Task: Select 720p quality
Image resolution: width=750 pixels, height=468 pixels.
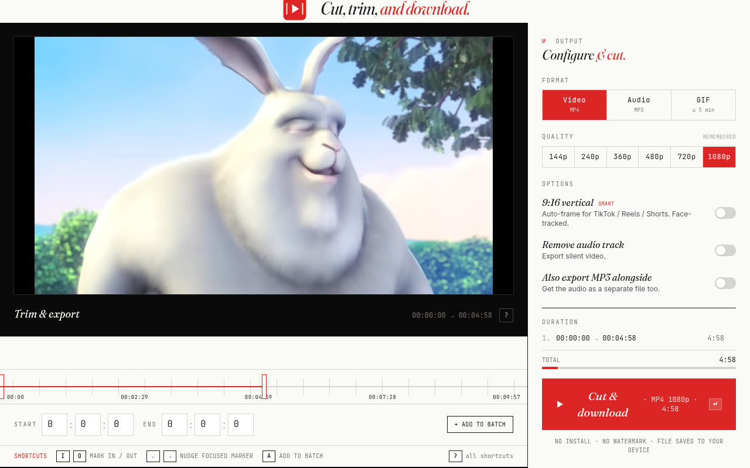Action: point(687,157)
